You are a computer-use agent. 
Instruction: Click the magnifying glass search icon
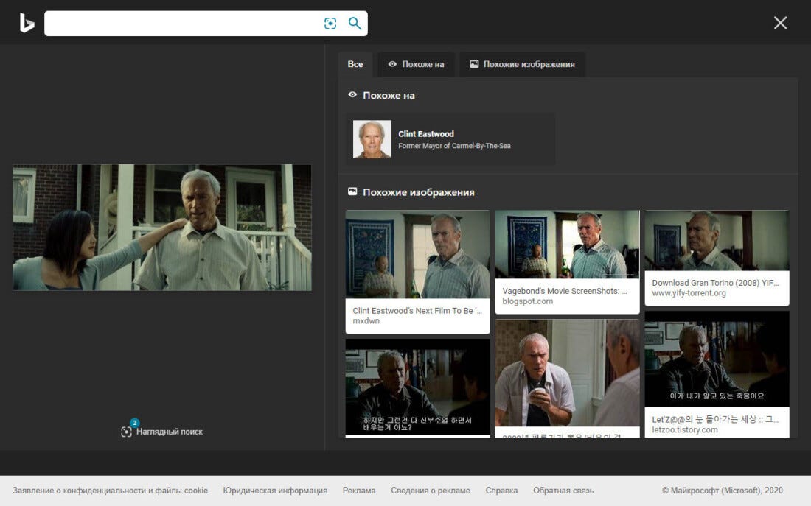tap(355, 24)
